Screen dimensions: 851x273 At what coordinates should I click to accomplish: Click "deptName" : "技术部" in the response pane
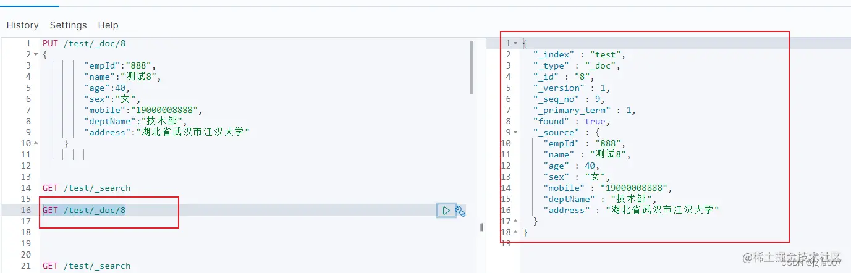coord(600,199)
